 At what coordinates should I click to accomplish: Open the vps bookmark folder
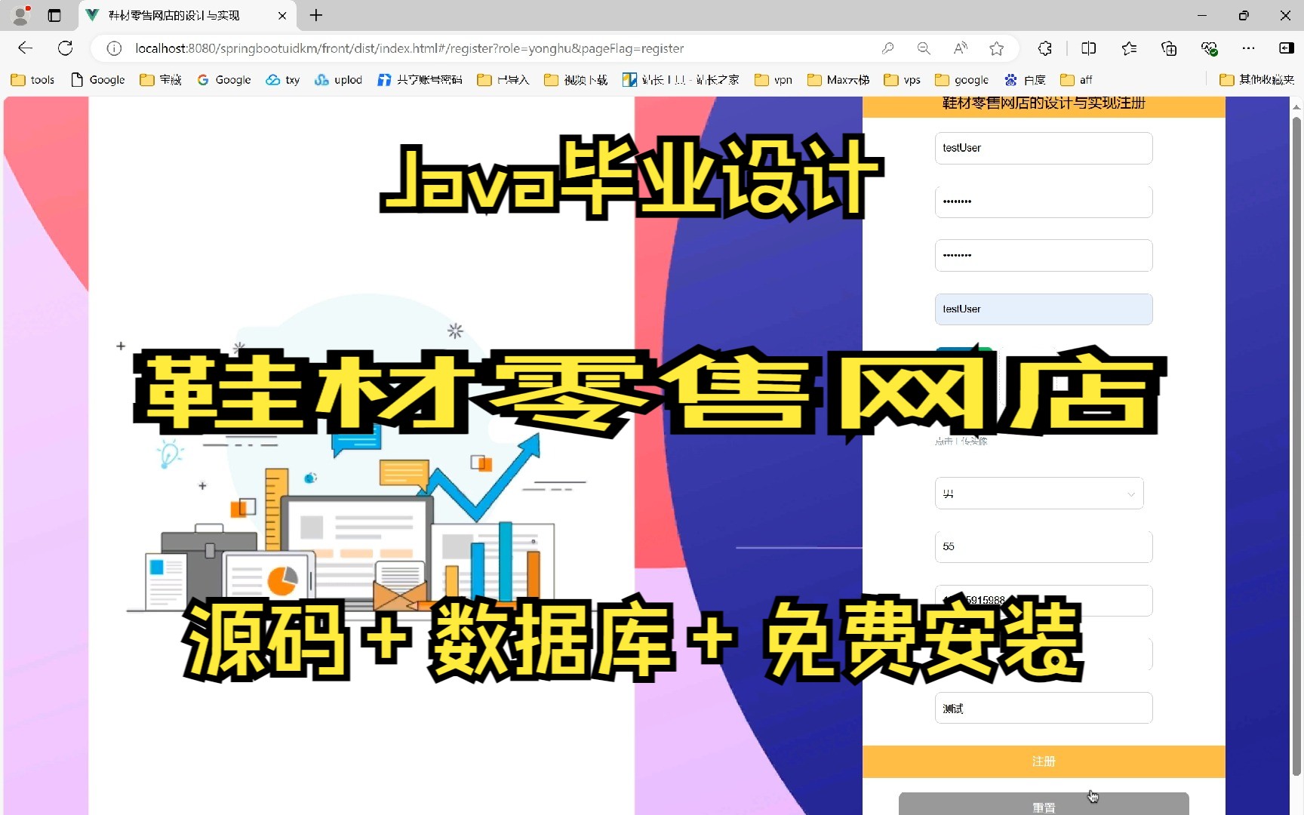coord(903,80)
